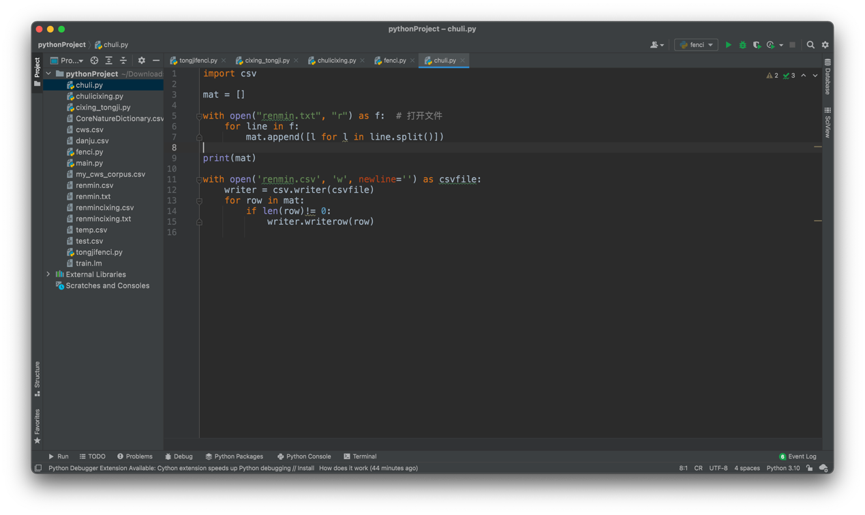Run with the profiler clock icon
The image size is (865, 515).
tap(770, 45)
